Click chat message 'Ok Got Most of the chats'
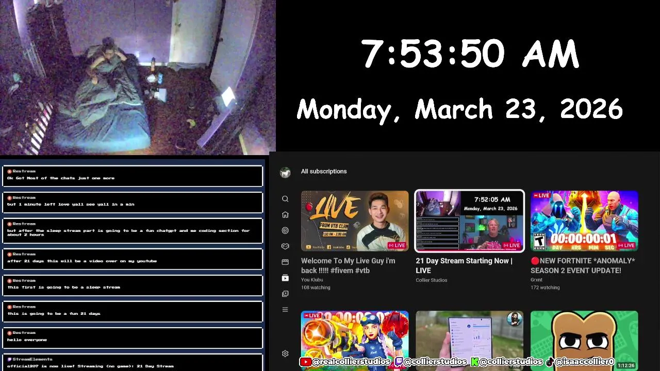Image resolution: width=660 pixels, height=371 pixels. 133,176
